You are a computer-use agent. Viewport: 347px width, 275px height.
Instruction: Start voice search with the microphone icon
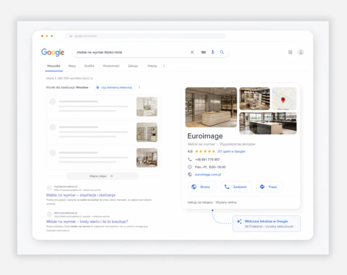[213, 52]
